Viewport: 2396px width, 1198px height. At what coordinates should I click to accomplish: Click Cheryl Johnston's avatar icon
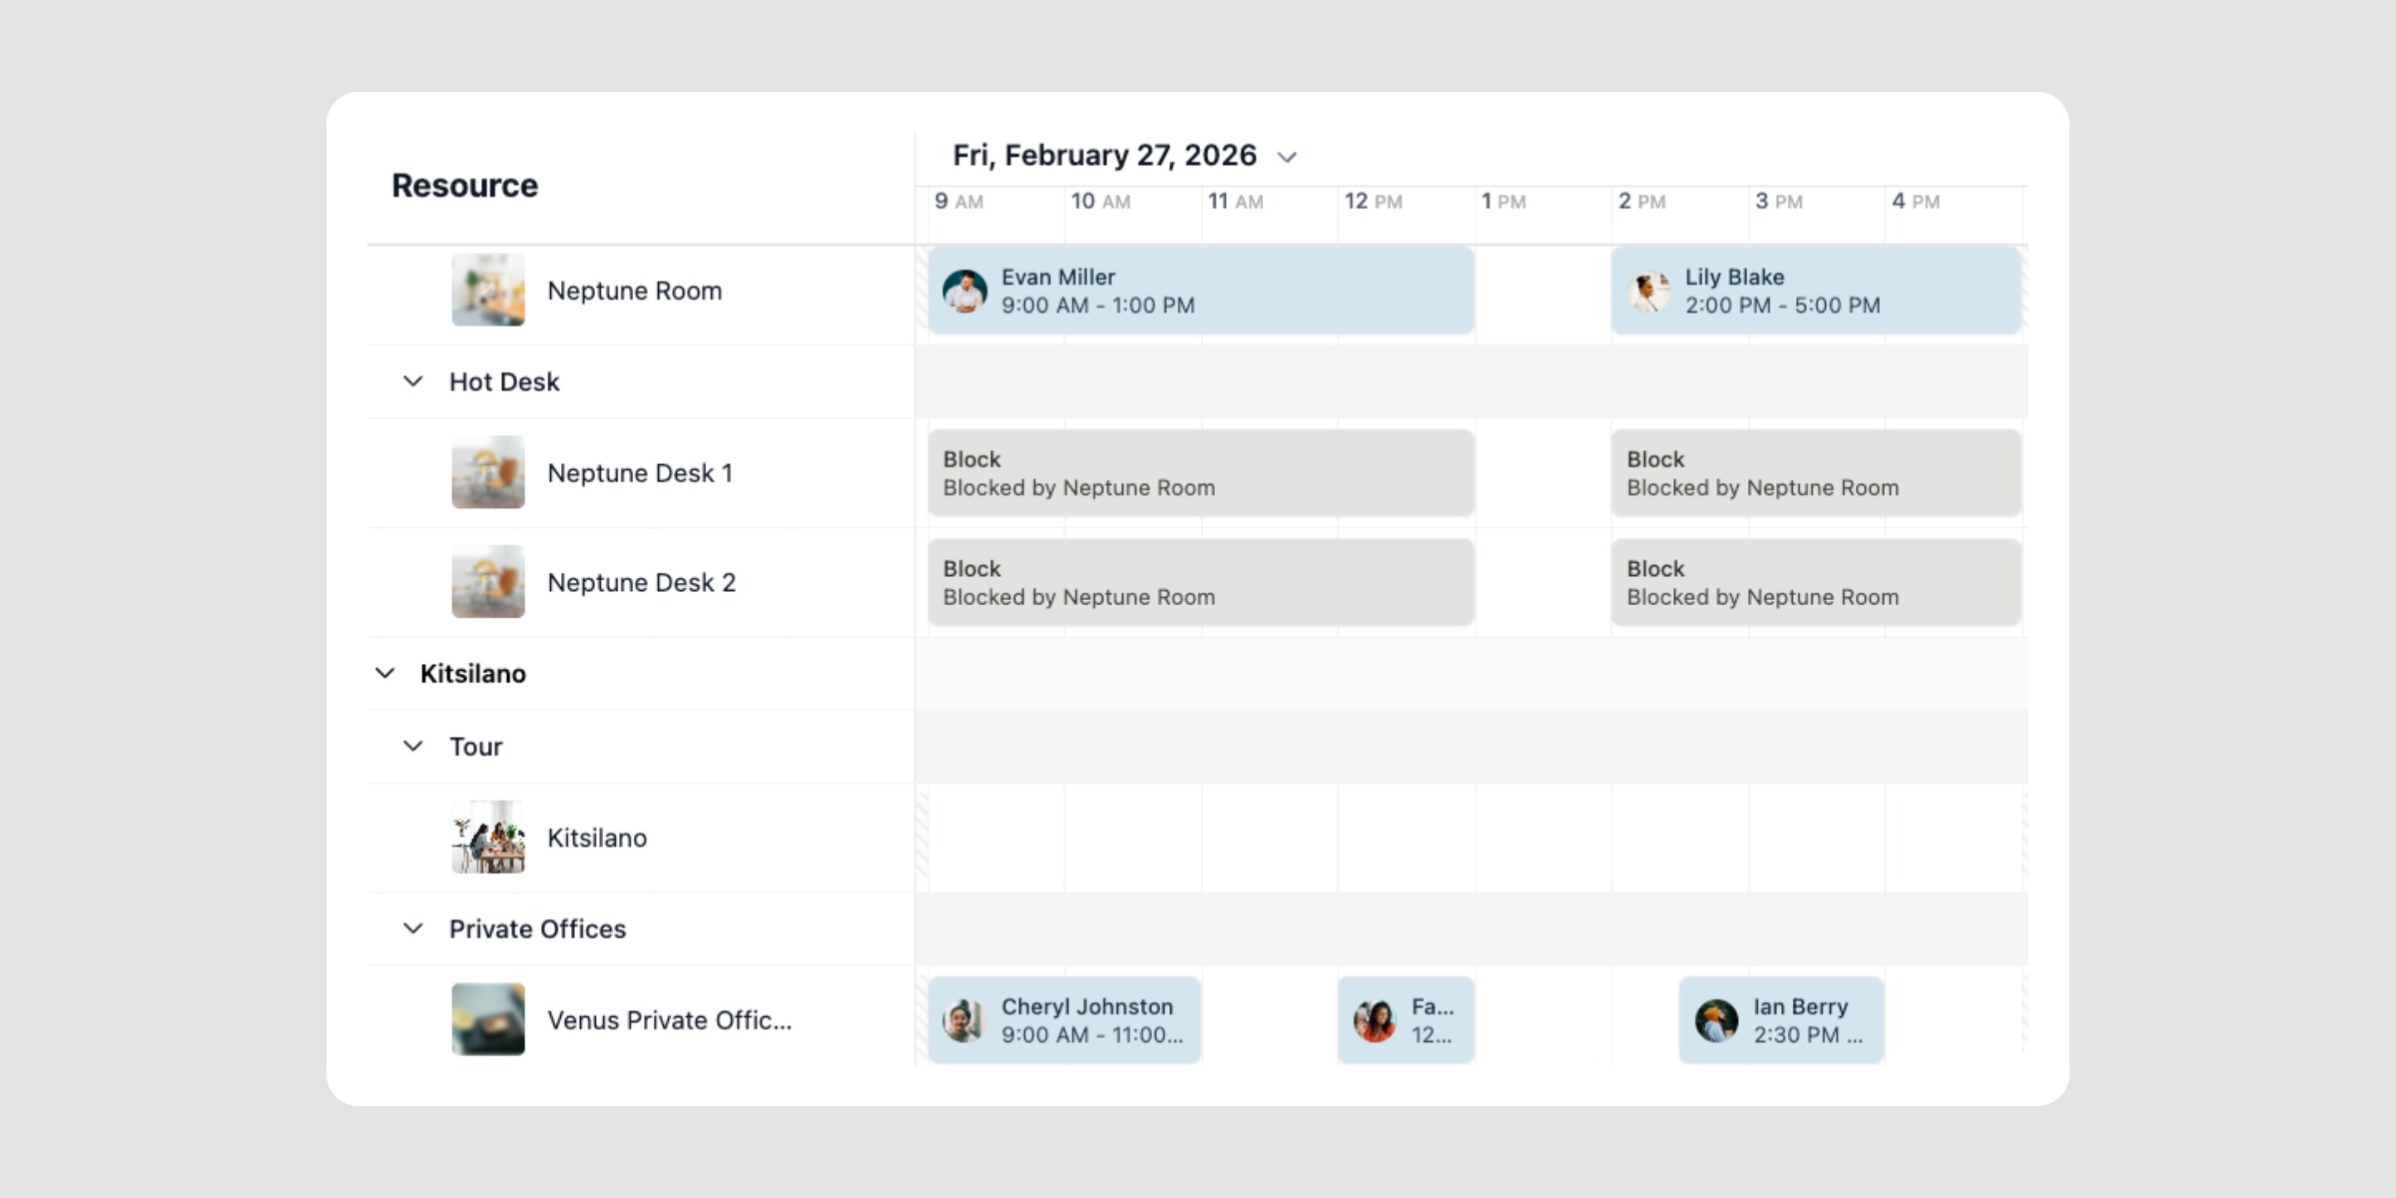point(964,1020)
